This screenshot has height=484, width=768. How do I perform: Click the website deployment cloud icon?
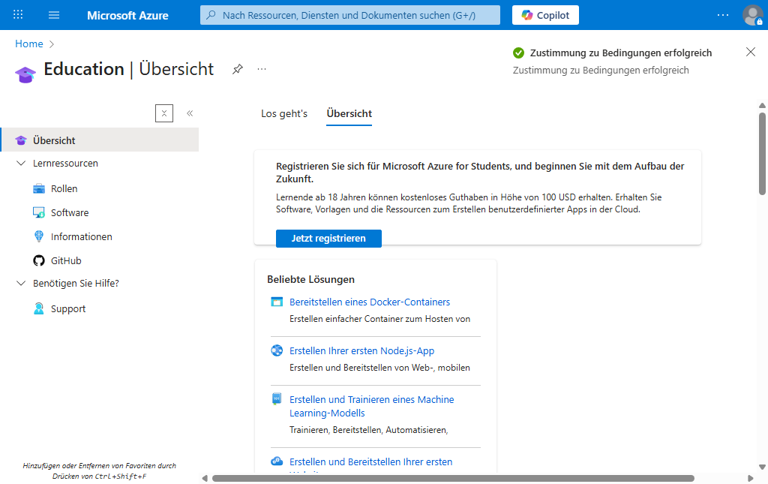[x=277, y=461]
